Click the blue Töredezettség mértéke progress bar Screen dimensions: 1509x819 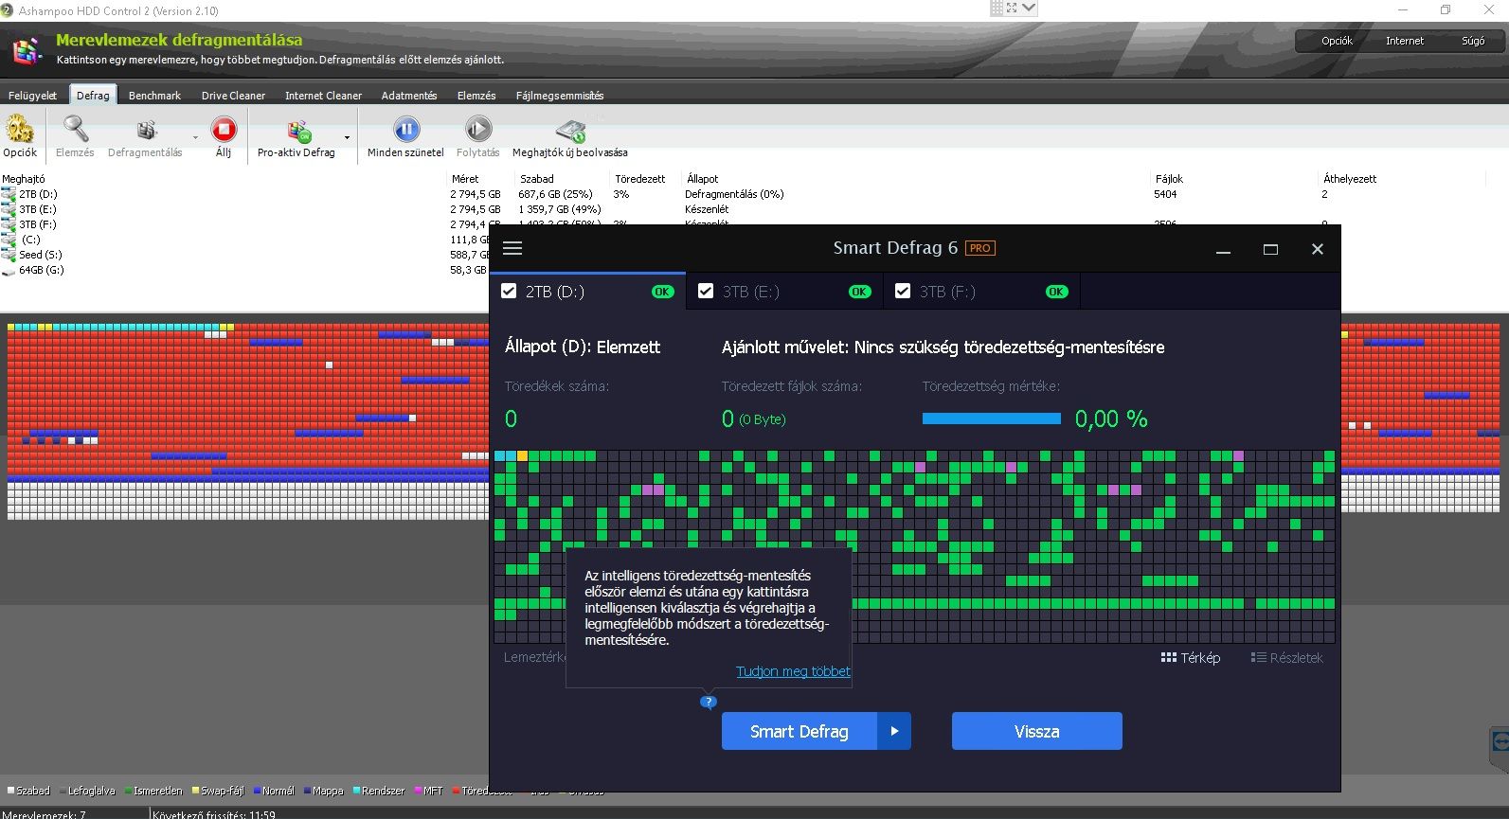coord(991,418)
